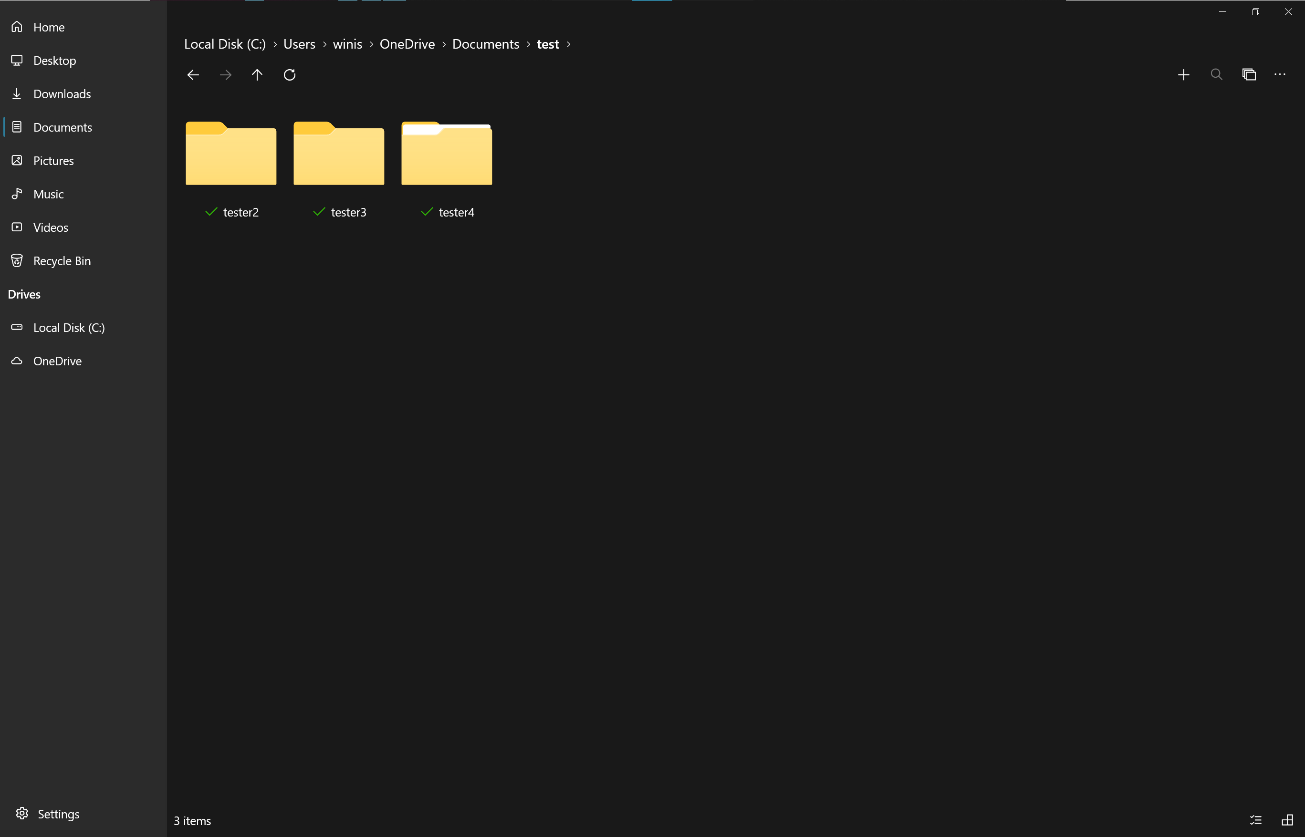Click the Home house icon
The height and width of the screenshot is (837, 1305).
point(17,27)
